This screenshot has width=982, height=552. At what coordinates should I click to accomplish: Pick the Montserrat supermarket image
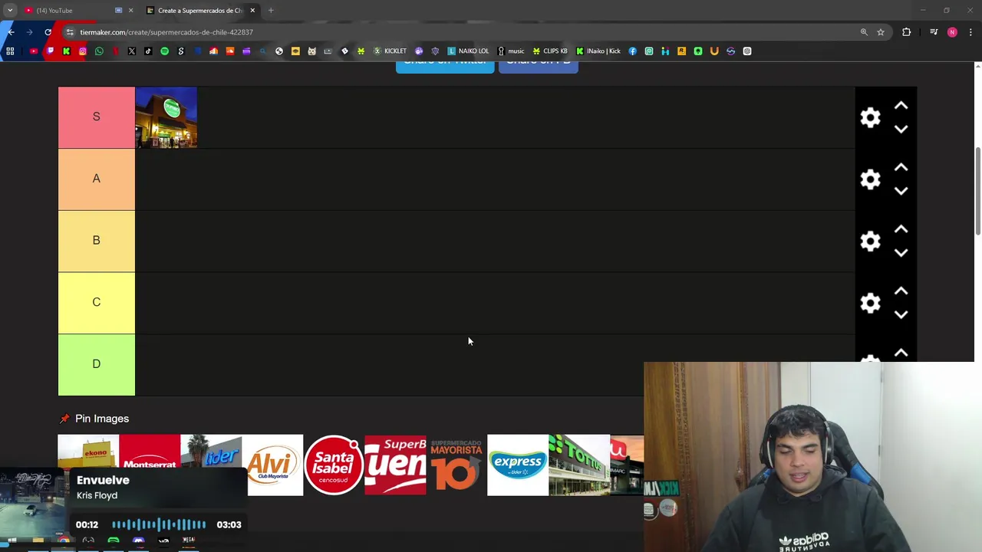click(150, 452)
